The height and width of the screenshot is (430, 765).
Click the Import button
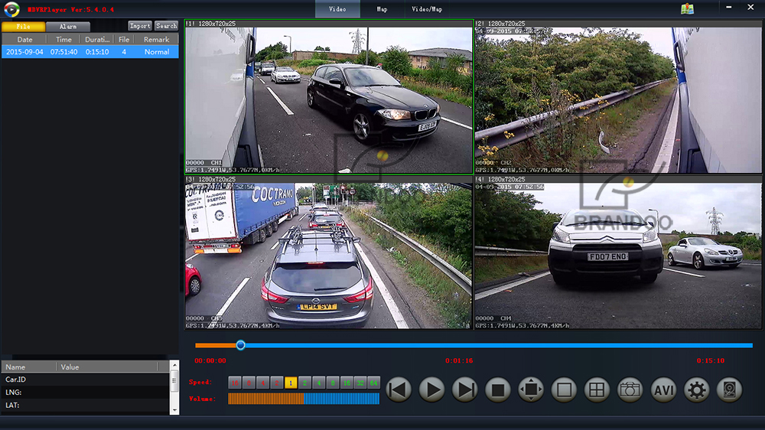tap(140, 26)
